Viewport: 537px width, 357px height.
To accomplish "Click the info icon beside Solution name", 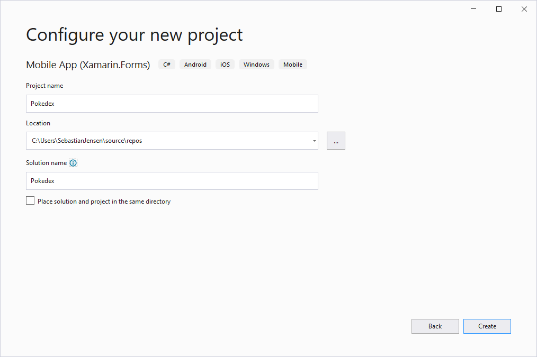I will (x=73, y=163).
